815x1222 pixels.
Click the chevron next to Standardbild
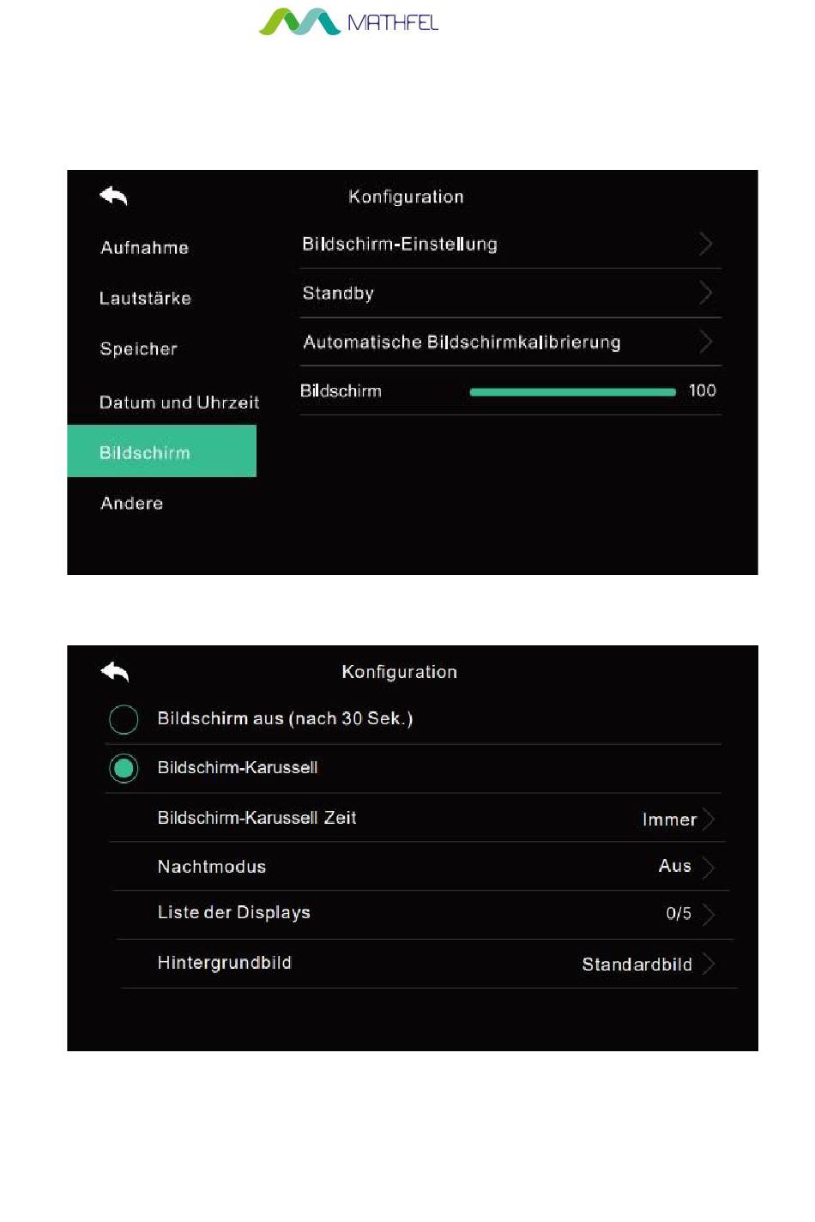(x=708, y=965)
